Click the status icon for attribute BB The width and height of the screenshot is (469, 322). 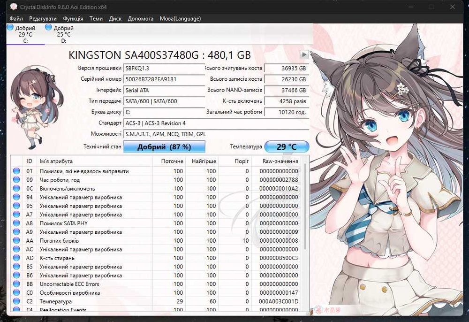click(x=16, y=284)
